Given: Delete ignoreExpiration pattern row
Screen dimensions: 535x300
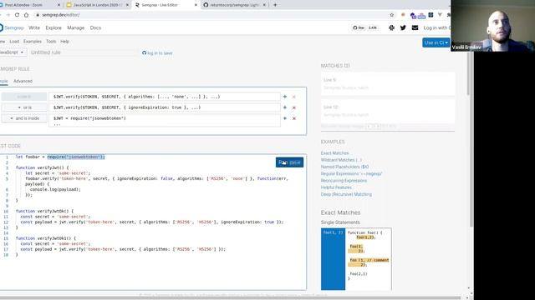Looking at the screenshot, I should coord(294,107).
